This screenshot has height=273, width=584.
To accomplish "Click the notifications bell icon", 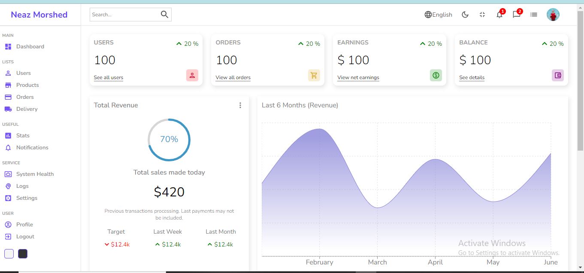I will pyautogui.click(x=499, y=15).
